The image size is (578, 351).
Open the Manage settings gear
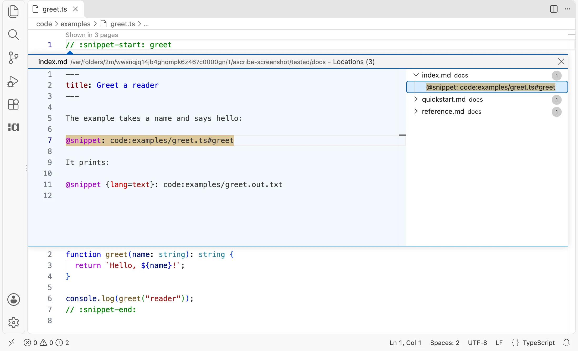pos(13,322)
